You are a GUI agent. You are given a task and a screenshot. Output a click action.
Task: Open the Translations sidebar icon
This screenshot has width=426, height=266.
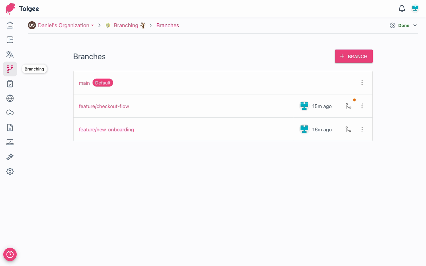(x=10, y=55)
